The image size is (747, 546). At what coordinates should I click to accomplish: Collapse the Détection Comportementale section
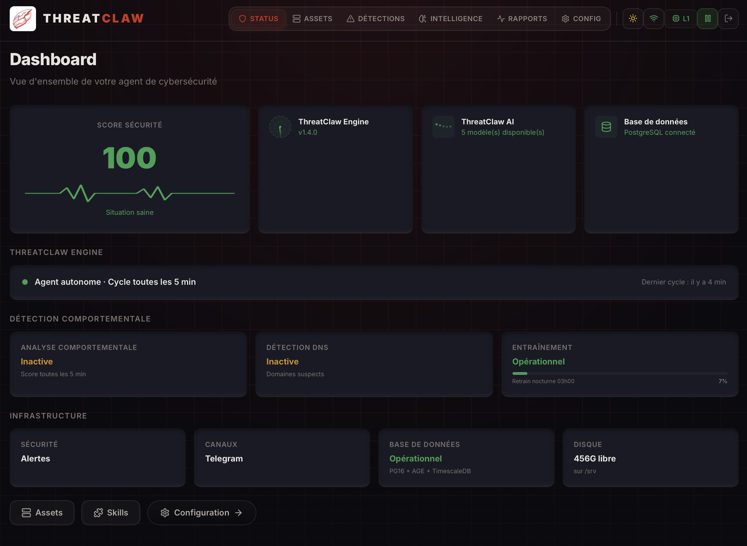click(x=80, y=319)
